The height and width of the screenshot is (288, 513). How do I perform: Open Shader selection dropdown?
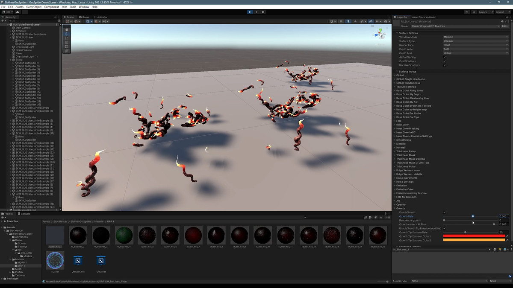point(455,26)
